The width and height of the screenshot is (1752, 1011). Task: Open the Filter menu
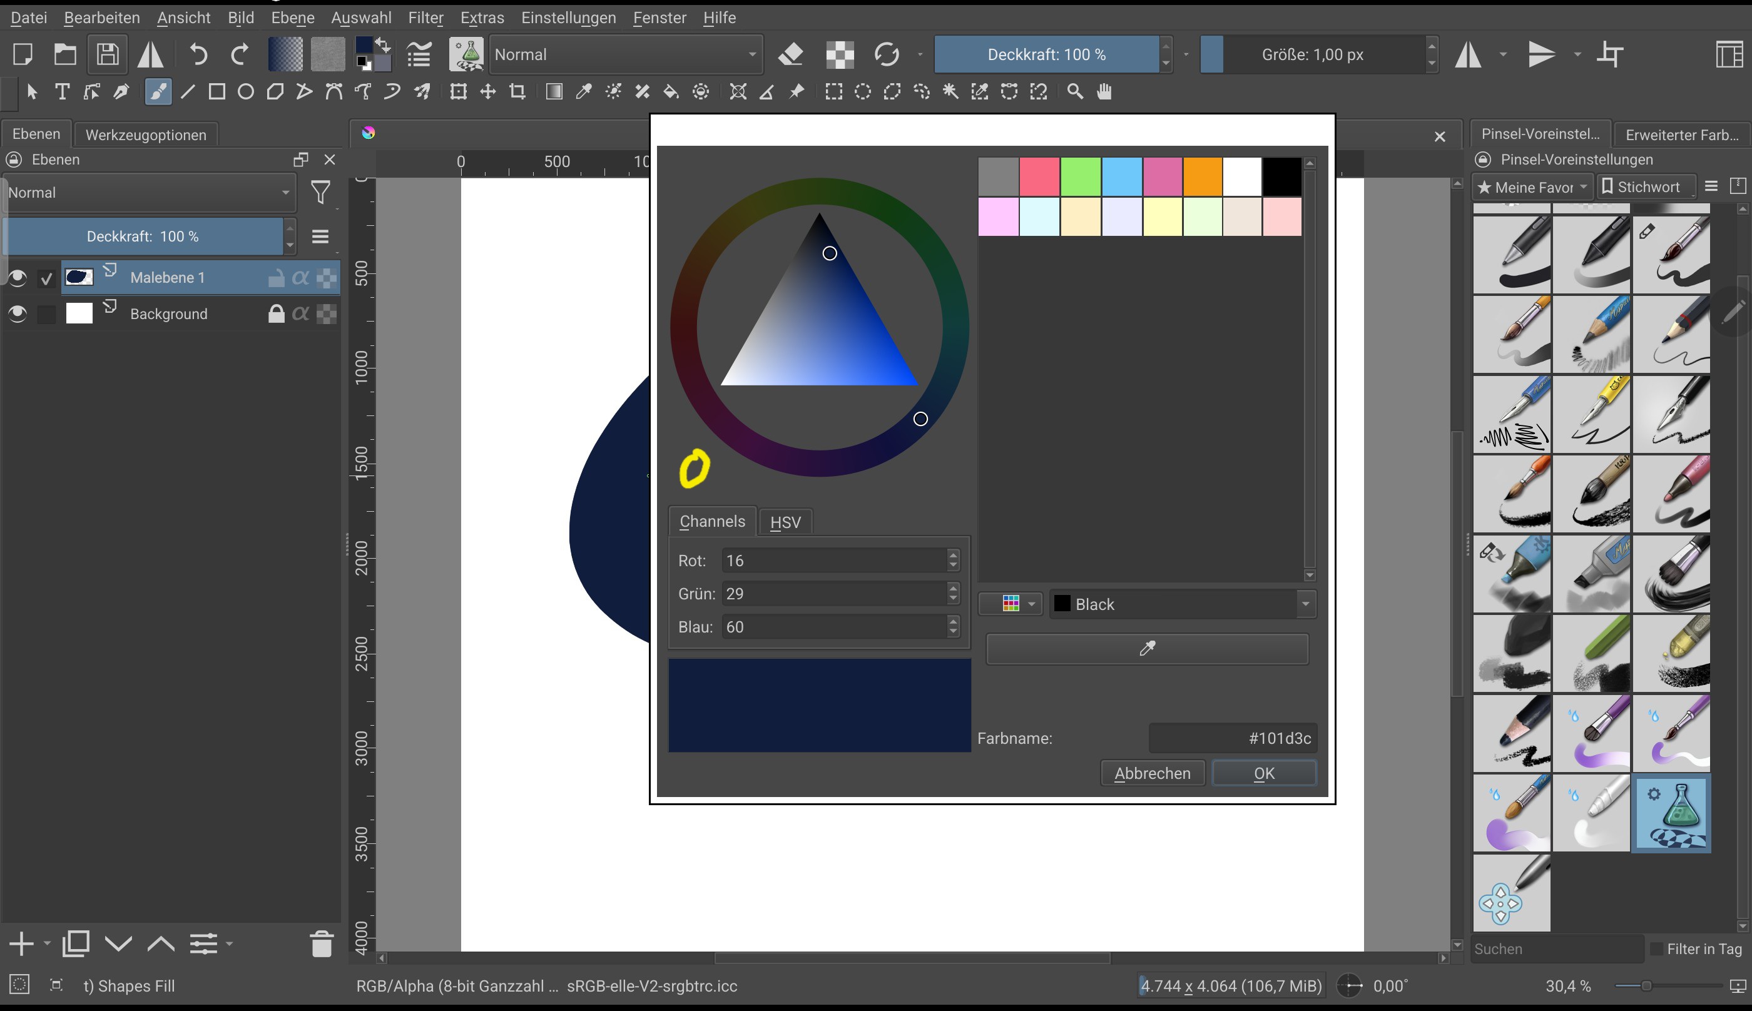(425, 18)
